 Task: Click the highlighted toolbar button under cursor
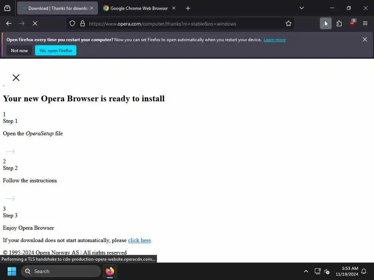tap(325, 24)
